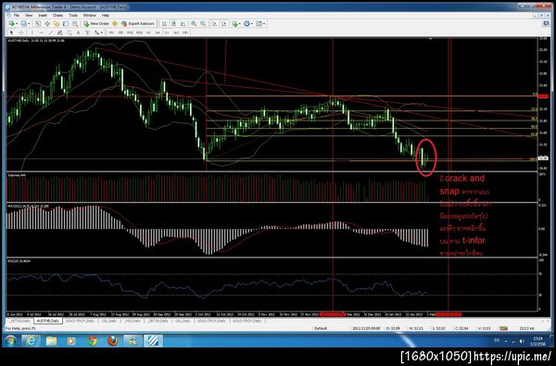
Task: Open a new chart with the toolbar icon
Action: pyautogui.click(x=11, y=23)
